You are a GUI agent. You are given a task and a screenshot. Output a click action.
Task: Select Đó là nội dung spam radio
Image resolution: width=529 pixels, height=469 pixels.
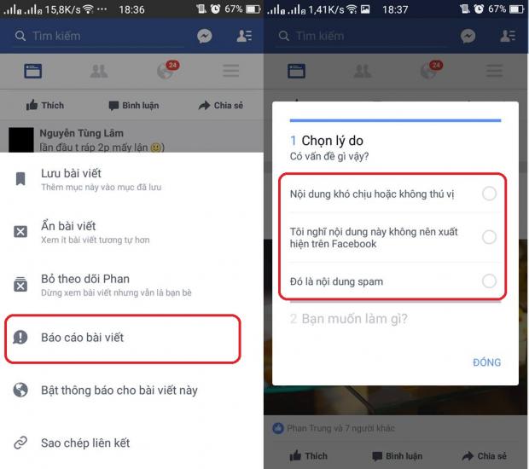pos(489,281)
